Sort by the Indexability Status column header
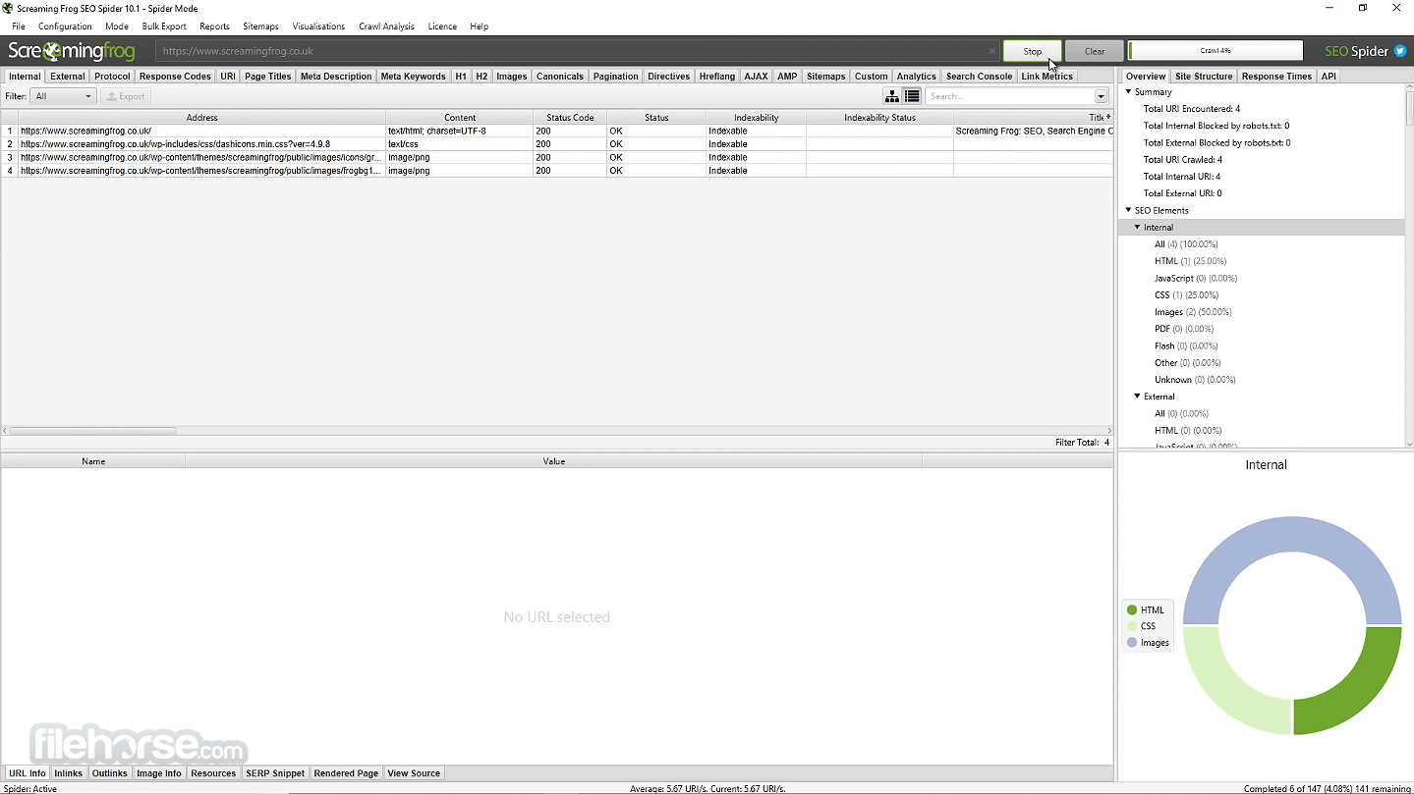 (x=879, y=118)
